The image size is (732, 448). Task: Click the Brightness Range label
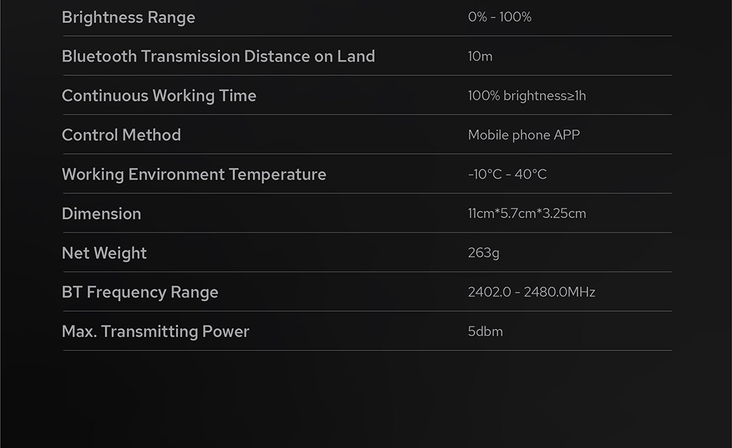(128, 18)
